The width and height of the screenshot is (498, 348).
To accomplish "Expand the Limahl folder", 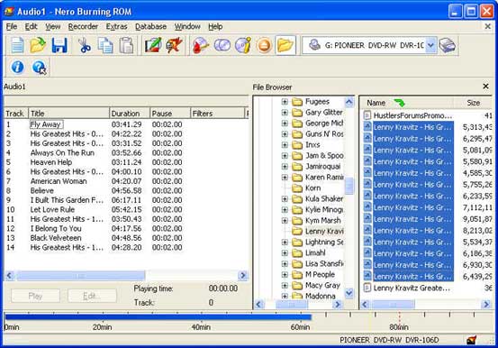I will (285, 253).
